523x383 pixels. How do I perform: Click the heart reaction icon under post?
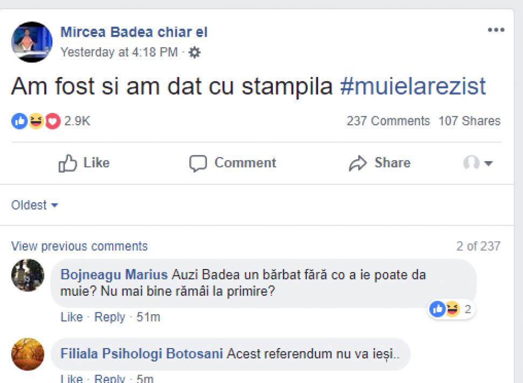52,122
